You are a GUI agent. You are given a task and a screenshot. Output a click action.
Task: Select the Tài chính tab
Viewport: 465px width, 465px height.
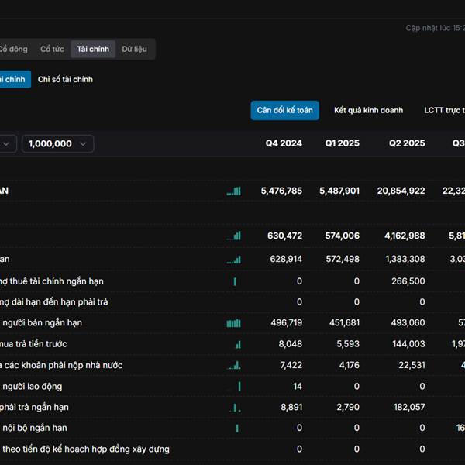(x=93, y=50)
